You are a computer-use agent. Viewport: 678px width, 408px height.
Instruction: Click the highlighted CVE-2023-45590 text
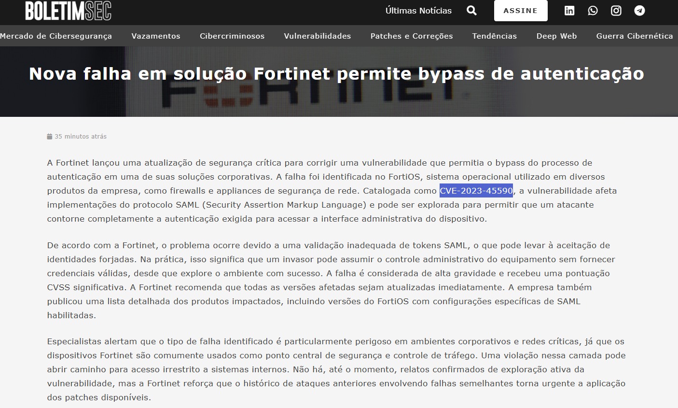click(476, 191)
